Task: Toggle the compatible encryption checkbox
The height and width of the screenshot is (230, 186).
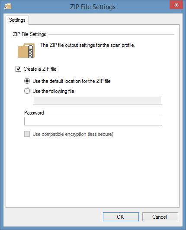Action: (x=27, y=134)
